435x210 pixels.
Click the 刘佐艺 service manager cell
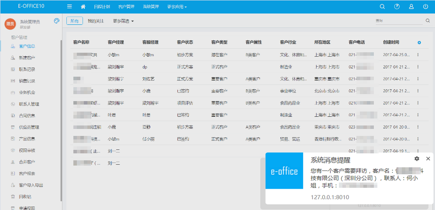pyautogui.click(x=148, y=79)
